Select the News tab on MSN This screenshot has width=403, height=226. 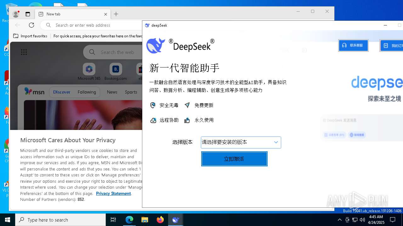pyautogui.click(x=112, y=92)
